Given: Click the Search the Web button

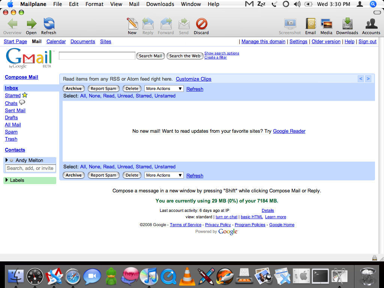Looking at the screenshot, I should pyautogui.click(x=185, y=56).
